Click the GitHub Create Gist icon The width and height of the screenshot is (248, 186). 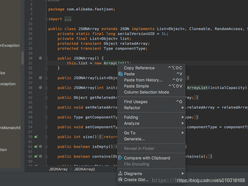click(120, 180)
